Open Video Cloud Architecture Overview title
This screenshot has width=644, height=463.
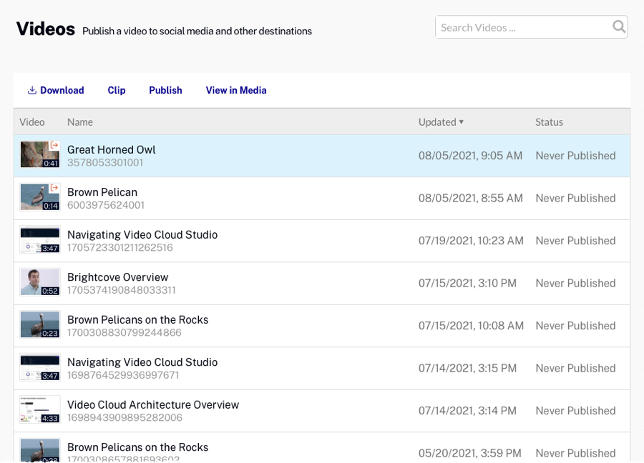click(153, 404)
